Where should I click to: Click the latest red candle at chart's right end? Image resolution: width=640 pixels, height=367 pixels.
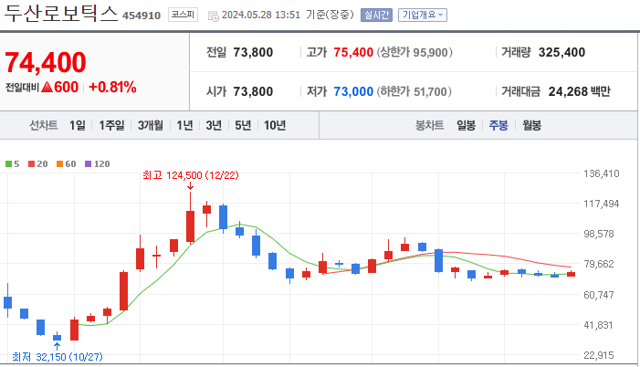point(571,274)
